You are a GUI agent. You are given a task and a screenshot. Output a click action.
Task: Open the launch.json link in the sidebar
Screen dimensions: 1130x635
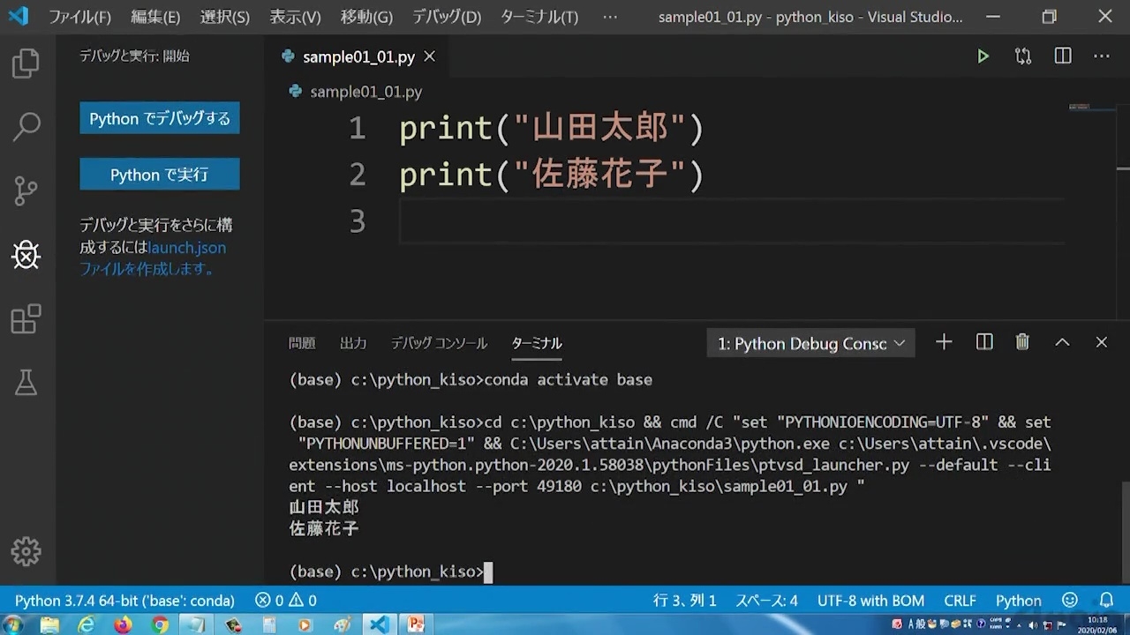pyautogui.click(x=186, y=248)
